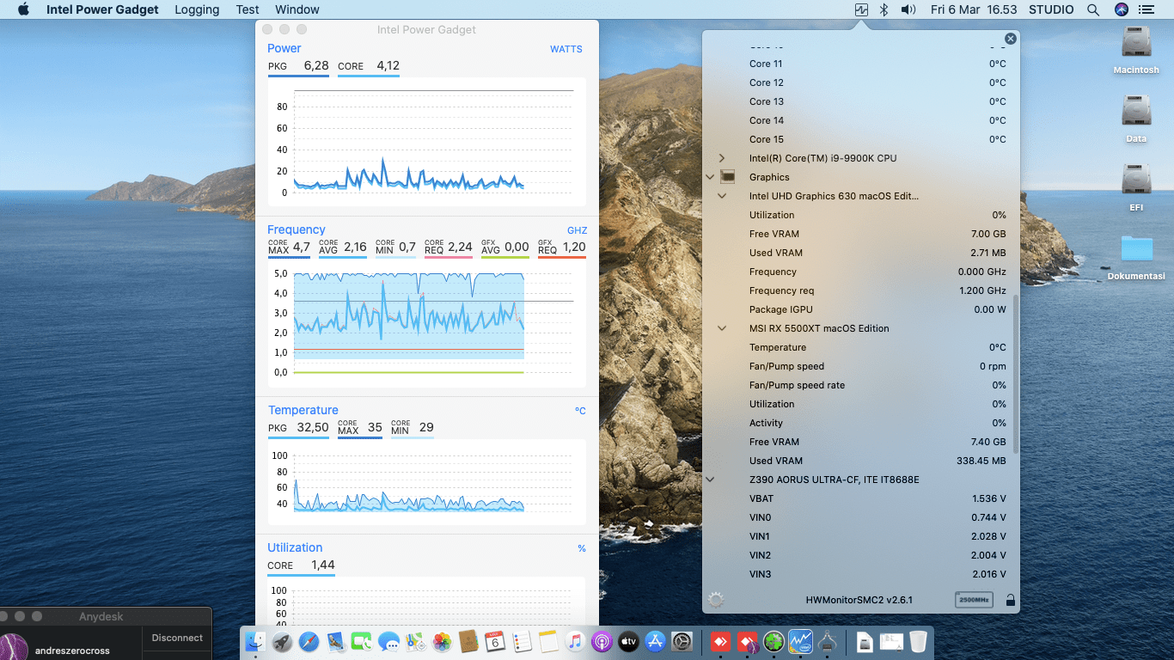The width and height of the screenshot is (1174, 660).
Task: Click Intel Power Gadget Dock icon
Action: pyautogui.click(x=800, y=641)
